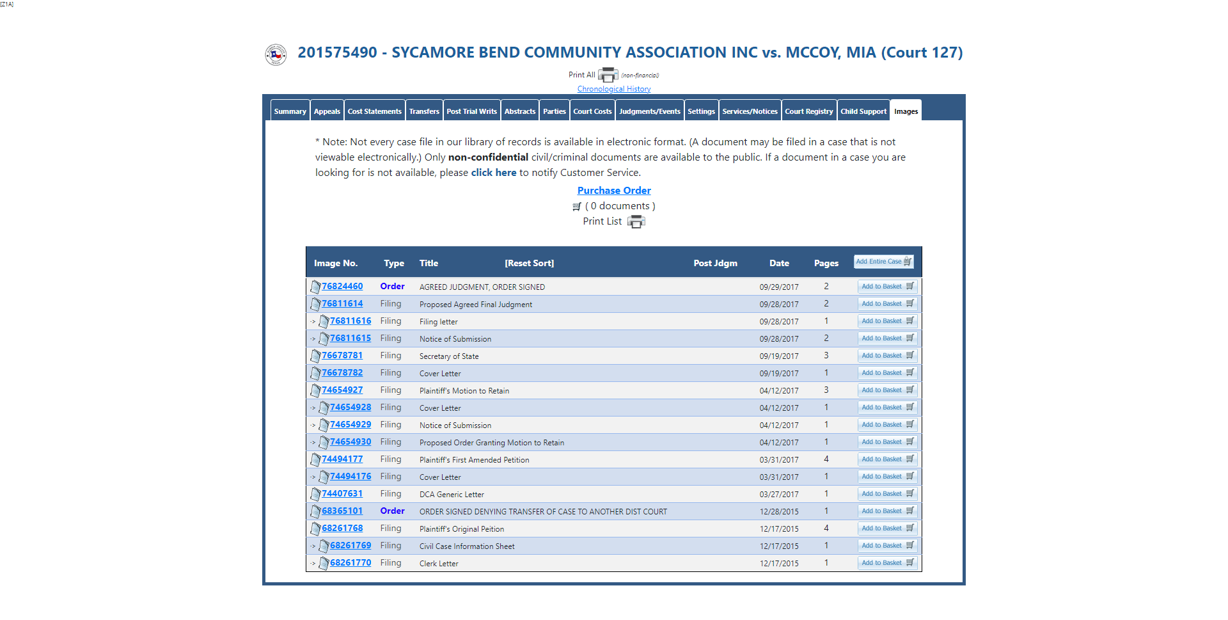
Task: Add Clerk Letter 68261770 to basket
Action: pyautogui.click(x=888, y=563)
